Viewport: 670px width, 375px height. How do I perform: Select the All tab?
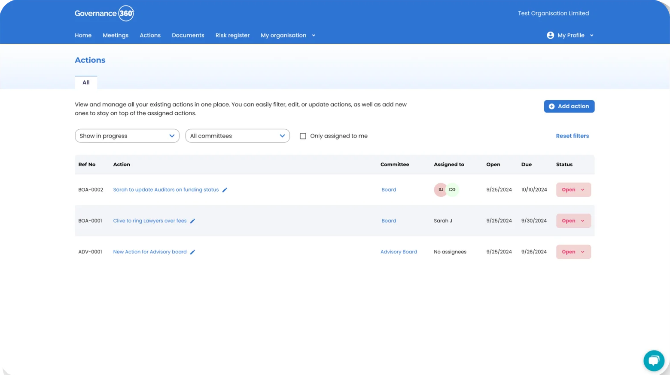tap(86, 82)
